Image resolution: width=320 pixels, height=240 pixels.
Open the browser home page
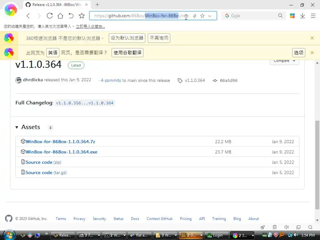[x=60, y=16]
